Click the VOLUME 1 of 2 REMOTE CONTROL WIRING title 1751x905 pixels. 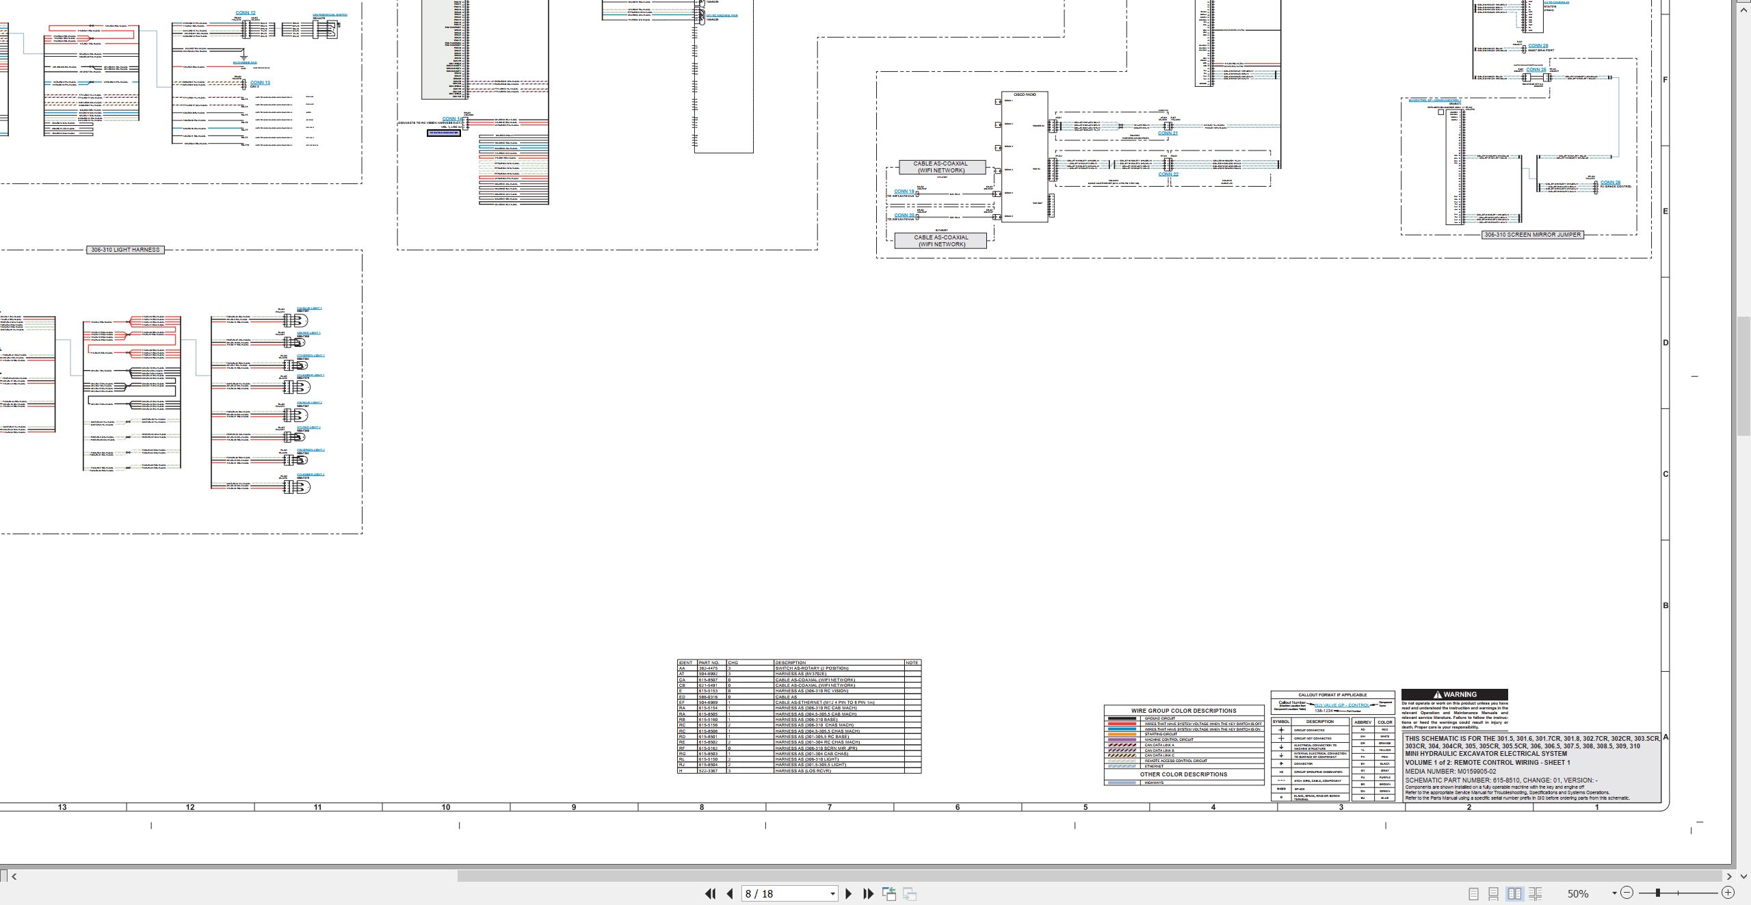point(1488,763)
